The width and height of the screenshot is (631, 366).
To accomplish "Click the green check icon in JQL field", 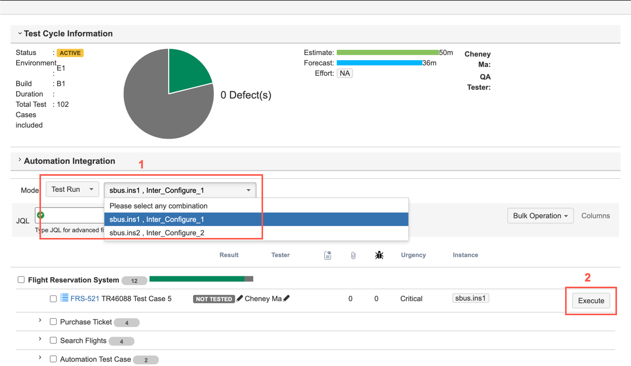I will click(x=41, y=215).
